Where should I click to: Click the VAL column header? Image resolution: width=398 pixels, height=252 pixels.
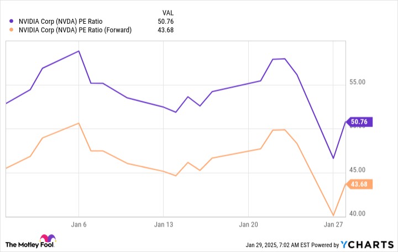click(168, 13)
